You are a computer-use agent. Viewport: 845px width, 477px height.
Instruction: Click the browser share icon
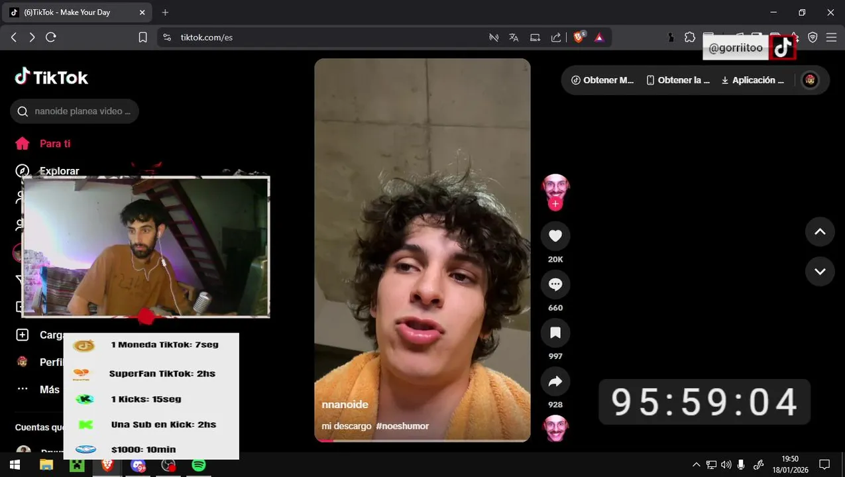click(556, 38)
